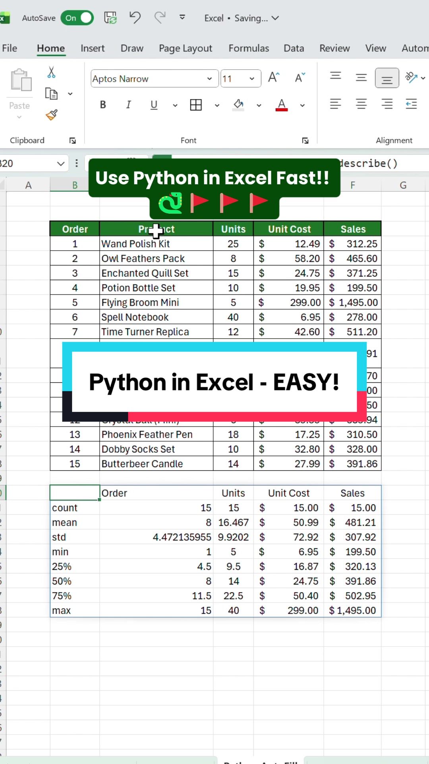Viewport: 429px width, 764px height.
Task: Expand the Underline style dropdown
Action: (x=175, y=105)
